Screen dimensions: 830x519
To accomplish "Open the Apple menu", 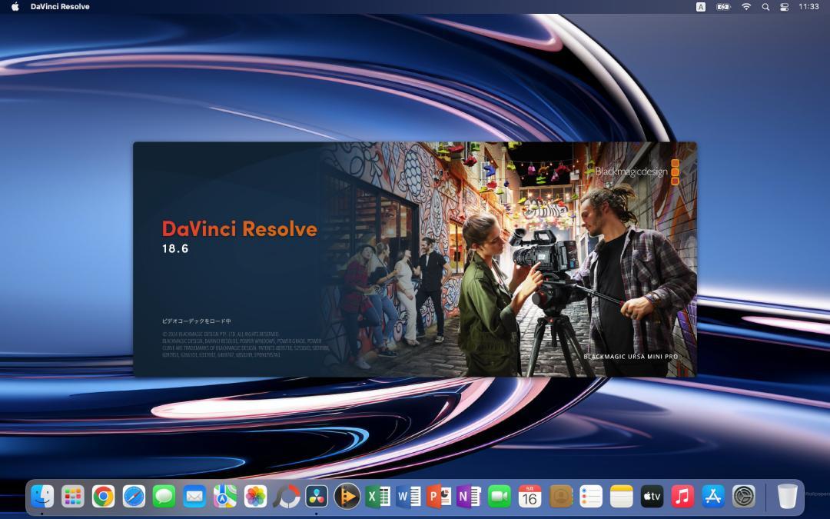I will (x=15, y=7).
